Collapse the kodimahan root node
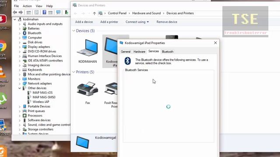The height and width of the screenshot is (157, 280). click(x=15, y=19)
